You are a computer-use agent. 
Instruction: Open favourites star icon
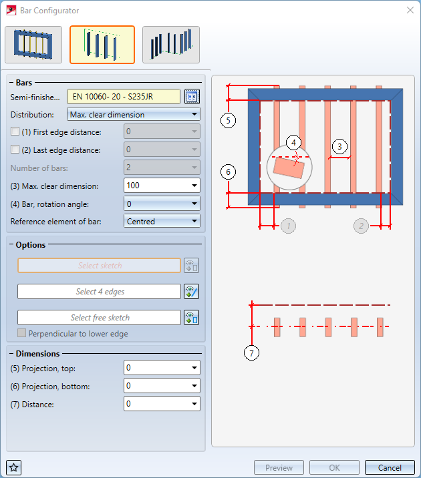click(14, 467)
